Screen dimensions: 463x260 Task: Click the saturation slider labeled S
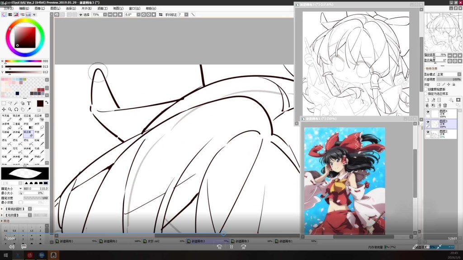pos(23,67)
